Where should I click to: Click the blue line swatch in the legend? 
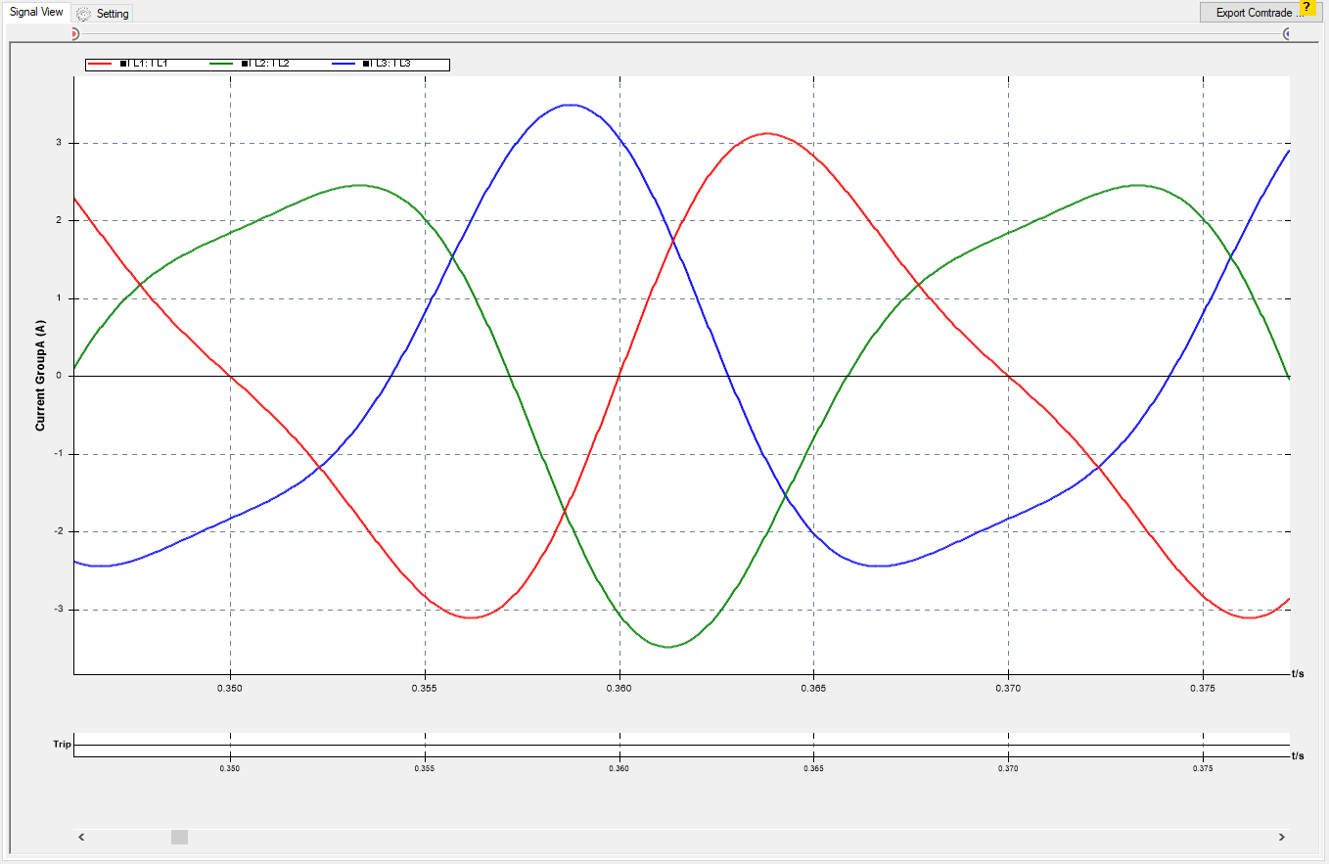coord(344,64)
